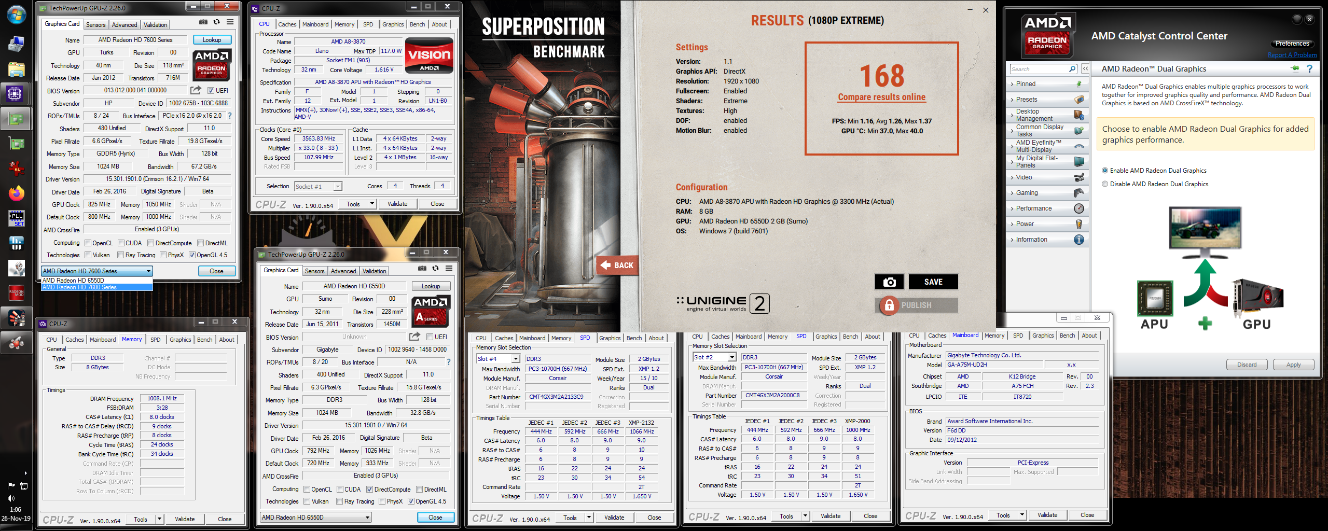Open AMD Radeon HD 6550D dropdown in lower GPU-Z

click(x=315, y=517)
